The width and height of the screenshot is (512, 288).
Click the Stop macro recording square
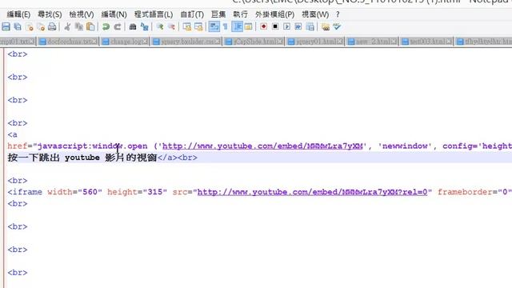[x=275, y=26]
